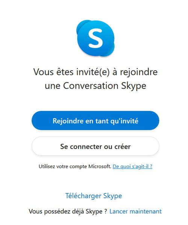This screenshot has height=225, width=188.
Task: Open the De quoi s'agit-il ? link
Action: (132, 166)
